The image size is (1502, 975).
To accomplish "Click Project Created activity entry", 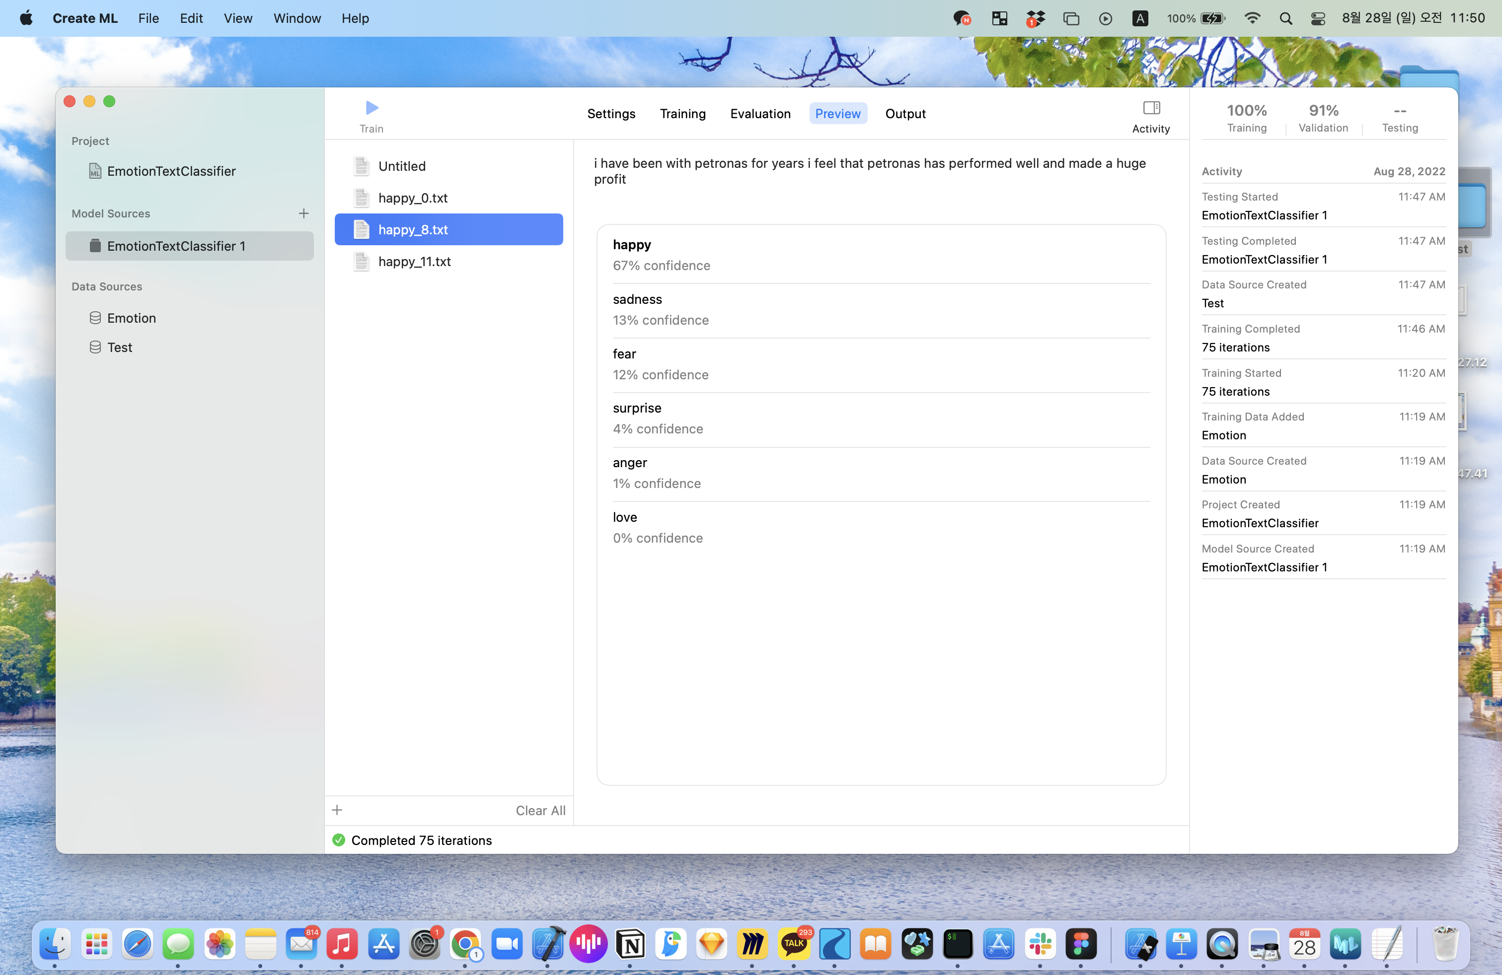I will (1323, 514).
